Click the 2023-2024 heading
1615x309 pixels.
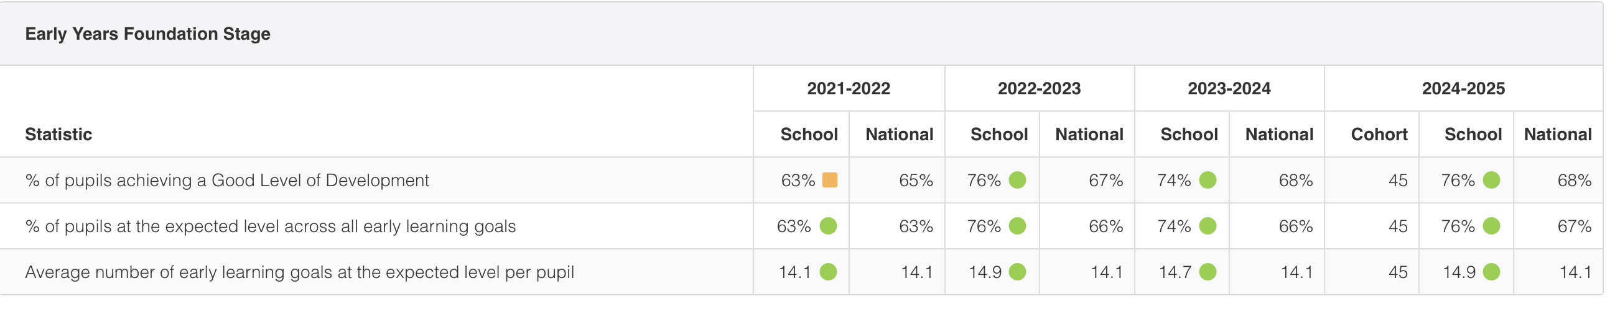(1229, 89)
